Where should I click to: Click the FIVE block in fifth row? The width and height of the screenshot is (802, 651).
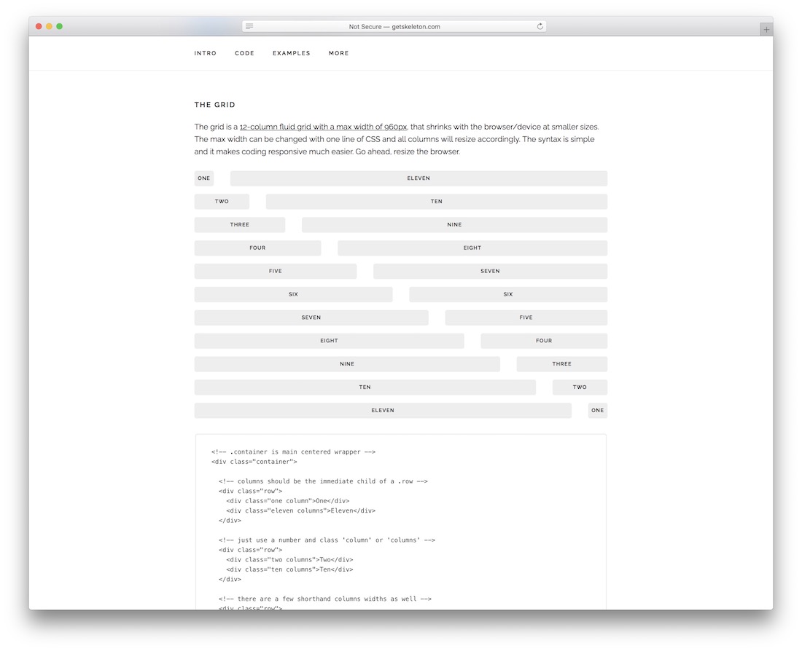pos(275,272)
